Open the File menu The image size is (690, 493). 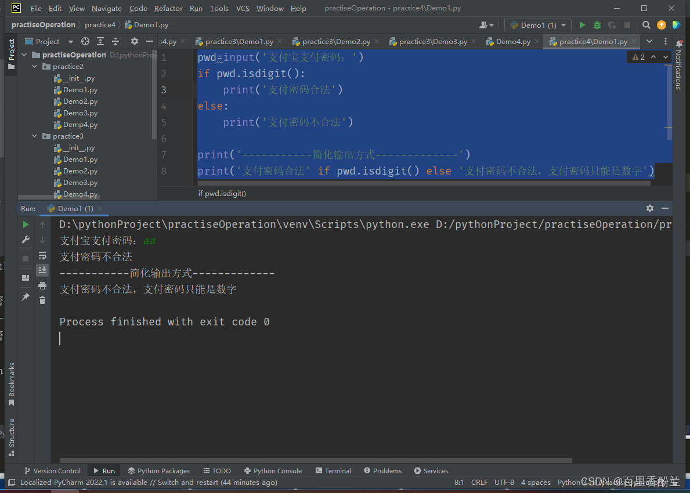point(36,8)
